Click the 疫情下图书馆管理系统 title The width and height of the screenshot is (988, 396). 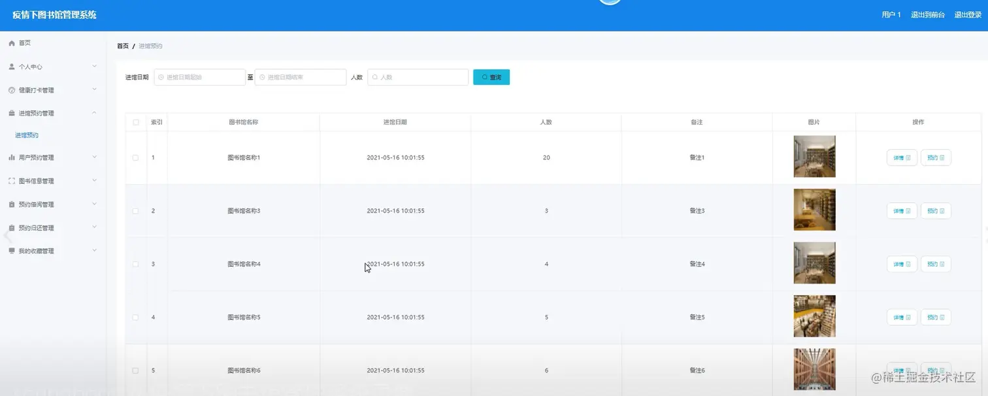coord(54,14)
